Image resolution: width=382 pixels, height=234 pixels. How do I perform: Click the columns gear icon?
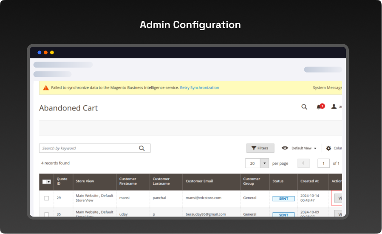click(x=328, y=148)
